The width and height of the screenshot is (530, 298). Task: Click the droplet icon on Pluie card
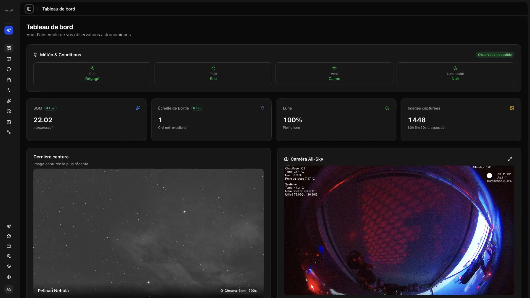[213, 68]
